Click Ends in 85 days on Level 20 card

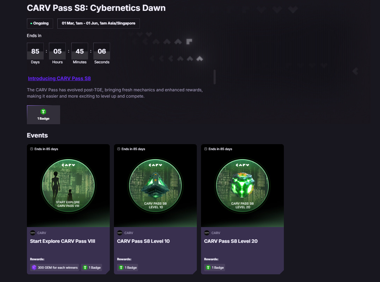pos(220,149)
